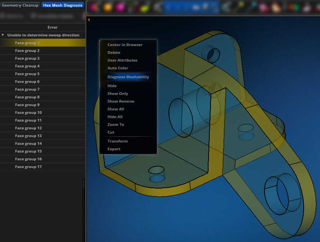Apply Auto Color from the context menu

118,68
